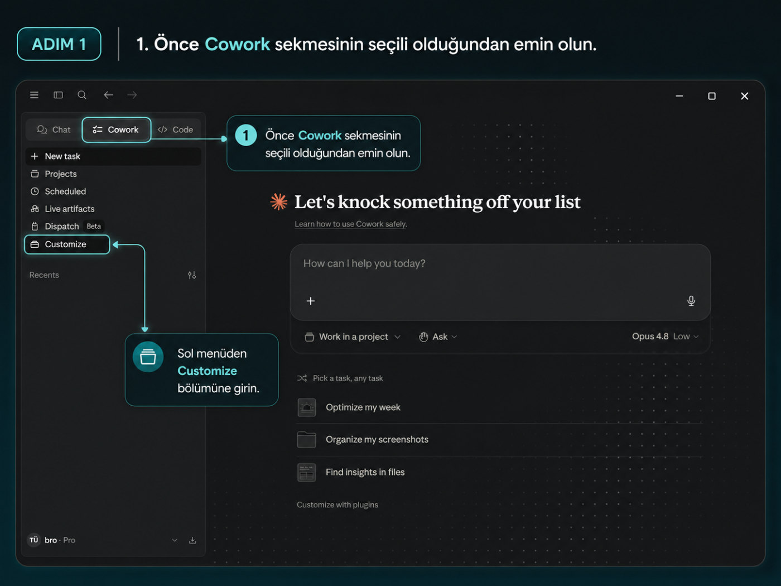Click the shuffle icon beside Pick a task

point(302,378)
